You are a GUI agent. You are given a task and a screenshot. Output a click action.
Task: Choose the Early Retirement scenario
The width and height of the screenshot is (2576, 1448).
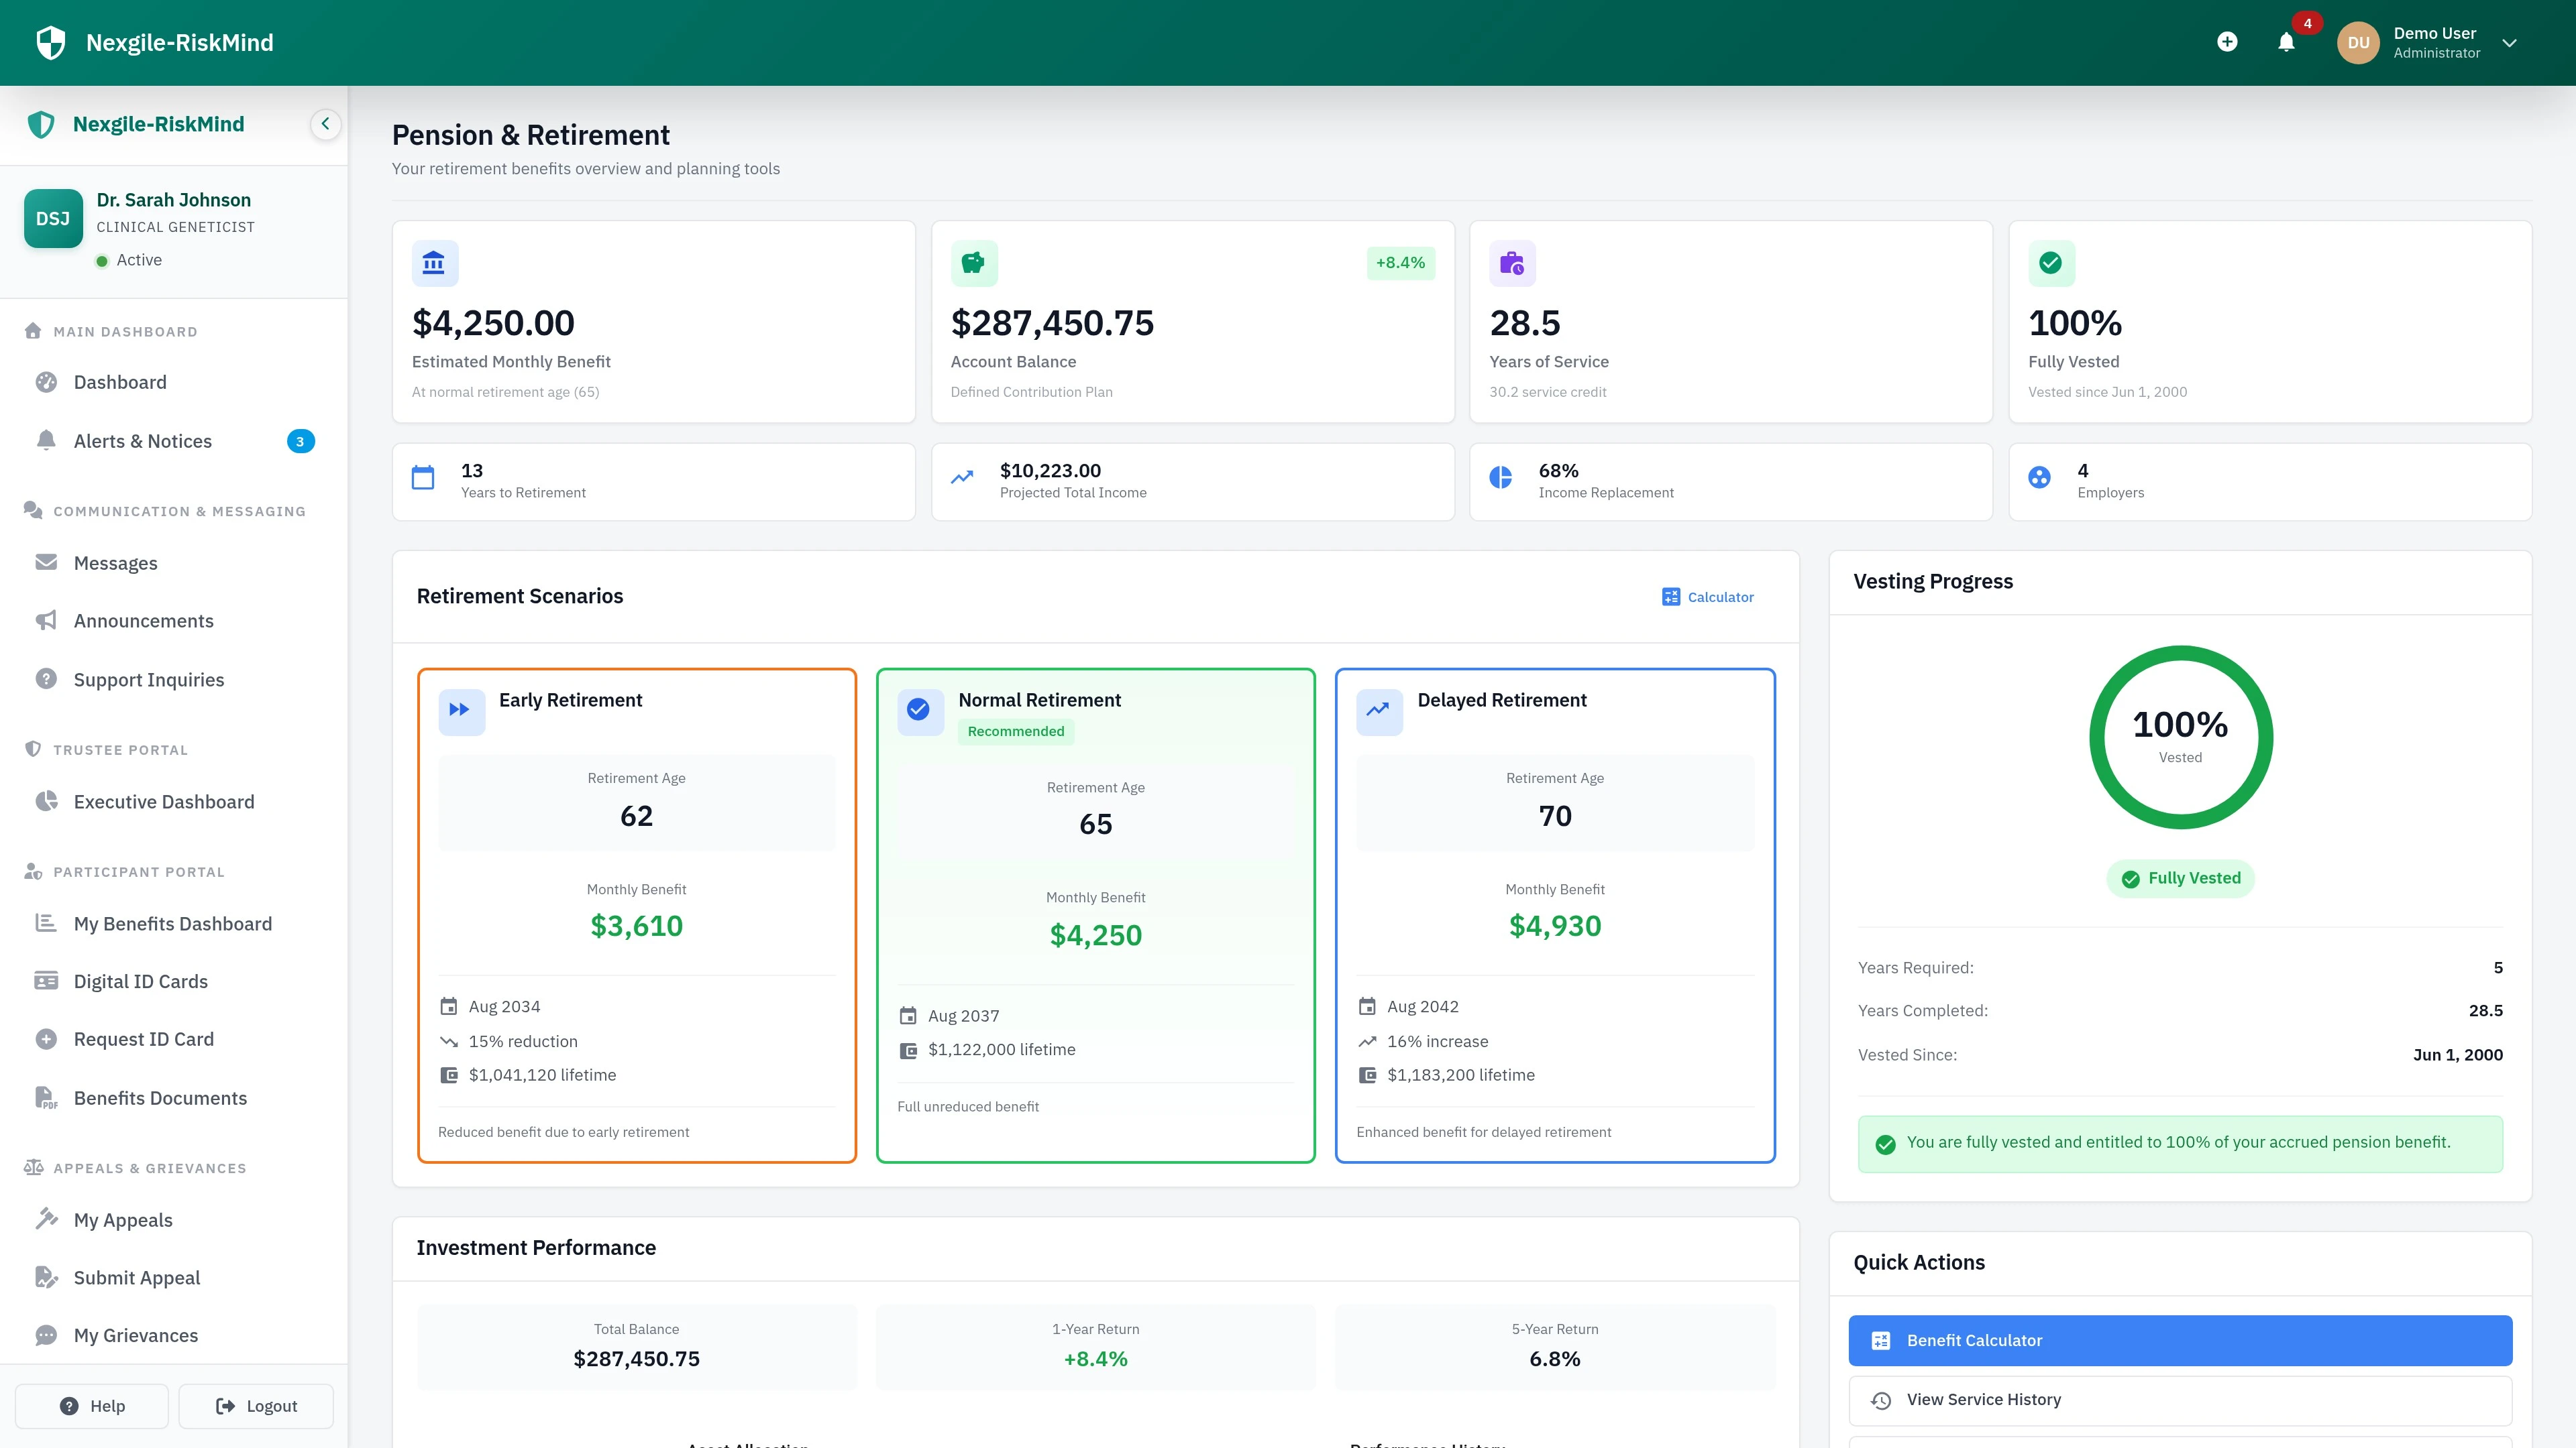click(x=637, y=914)
